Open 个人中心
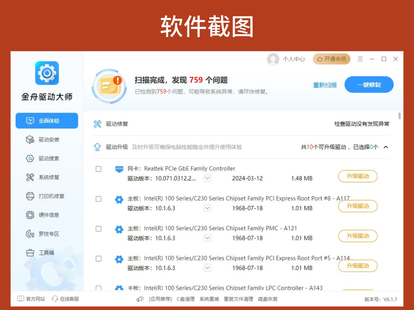 pyautogui.click(x=294, y=59)
